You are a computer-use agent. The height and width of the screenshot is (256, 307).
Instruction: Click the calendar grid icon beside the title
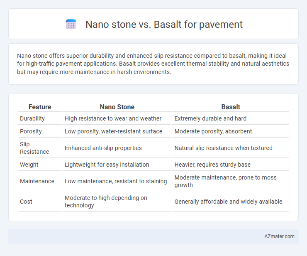coord(71,25)
